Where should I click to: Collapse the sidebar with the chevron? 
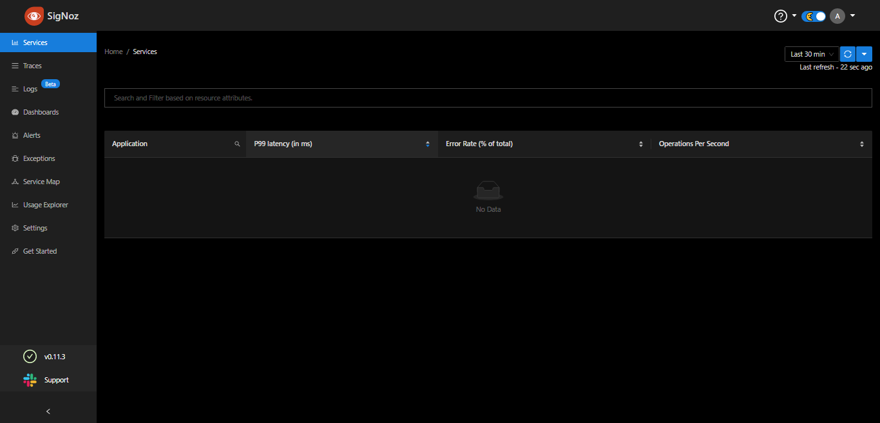click(48, 411)
